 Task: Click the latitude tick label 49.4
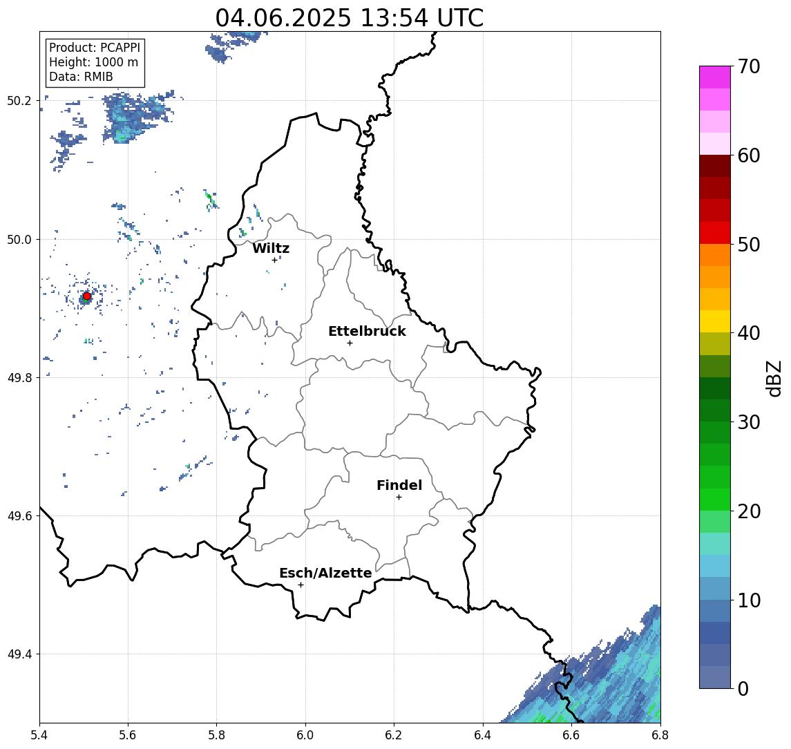point(19,654)
